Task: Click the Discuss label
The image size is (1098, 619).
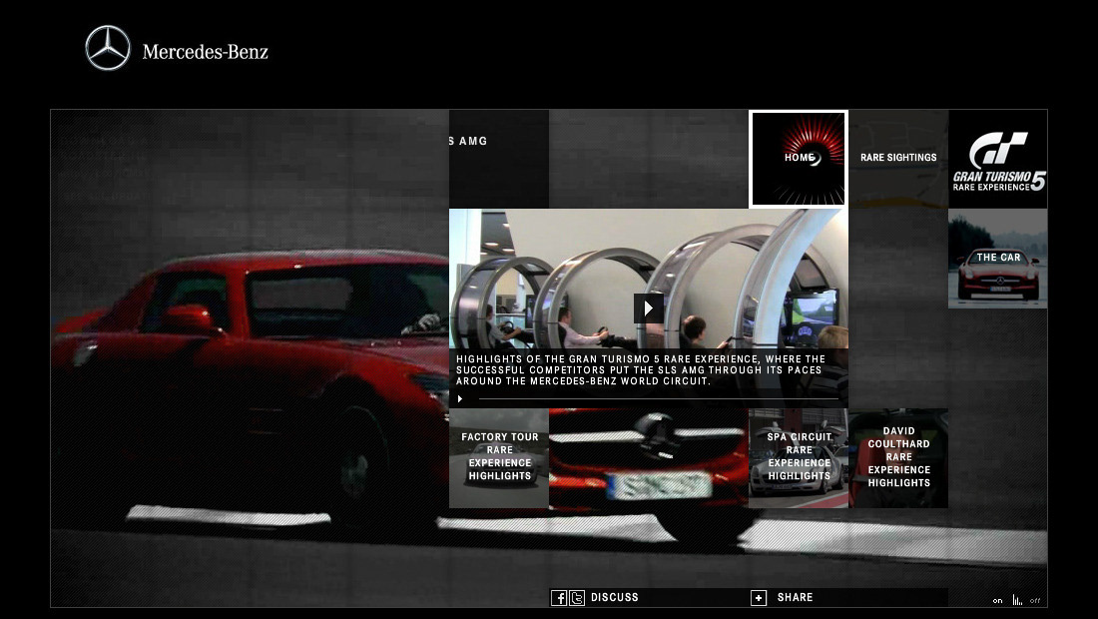Action: (615, 597)
